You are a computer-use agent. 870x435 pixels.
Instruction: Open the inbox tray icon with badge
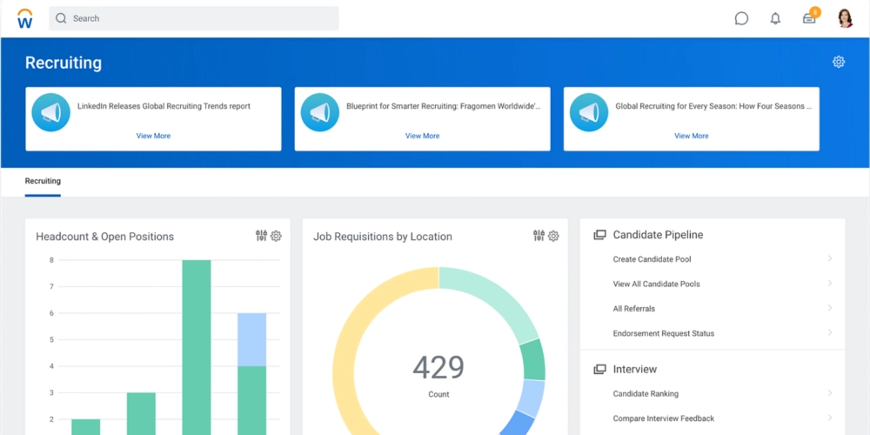click(809, 17)
